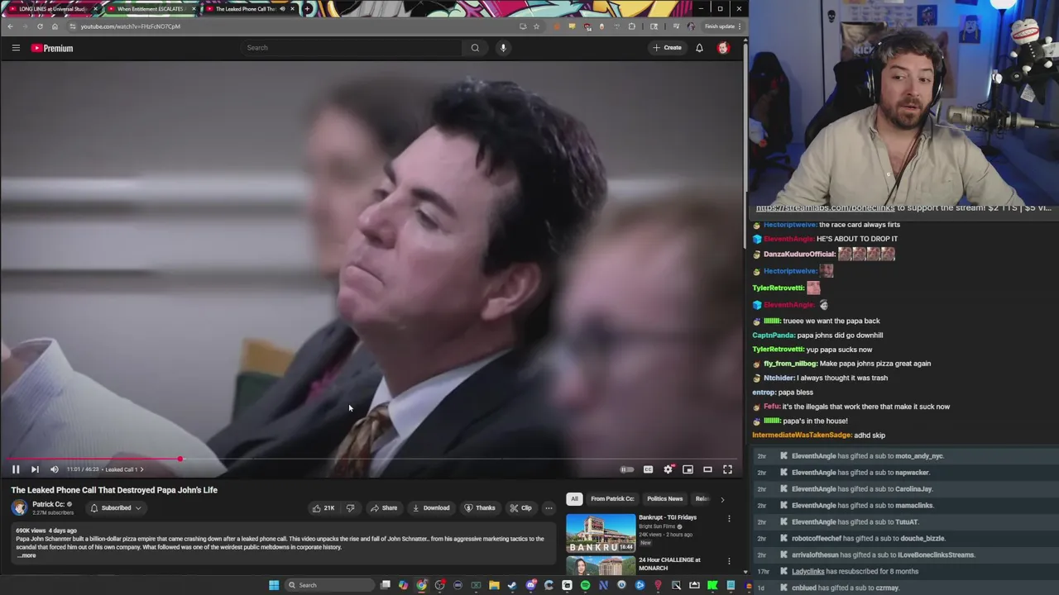Click the search magnifier button
1059x595 pixels.
(475, 48)
